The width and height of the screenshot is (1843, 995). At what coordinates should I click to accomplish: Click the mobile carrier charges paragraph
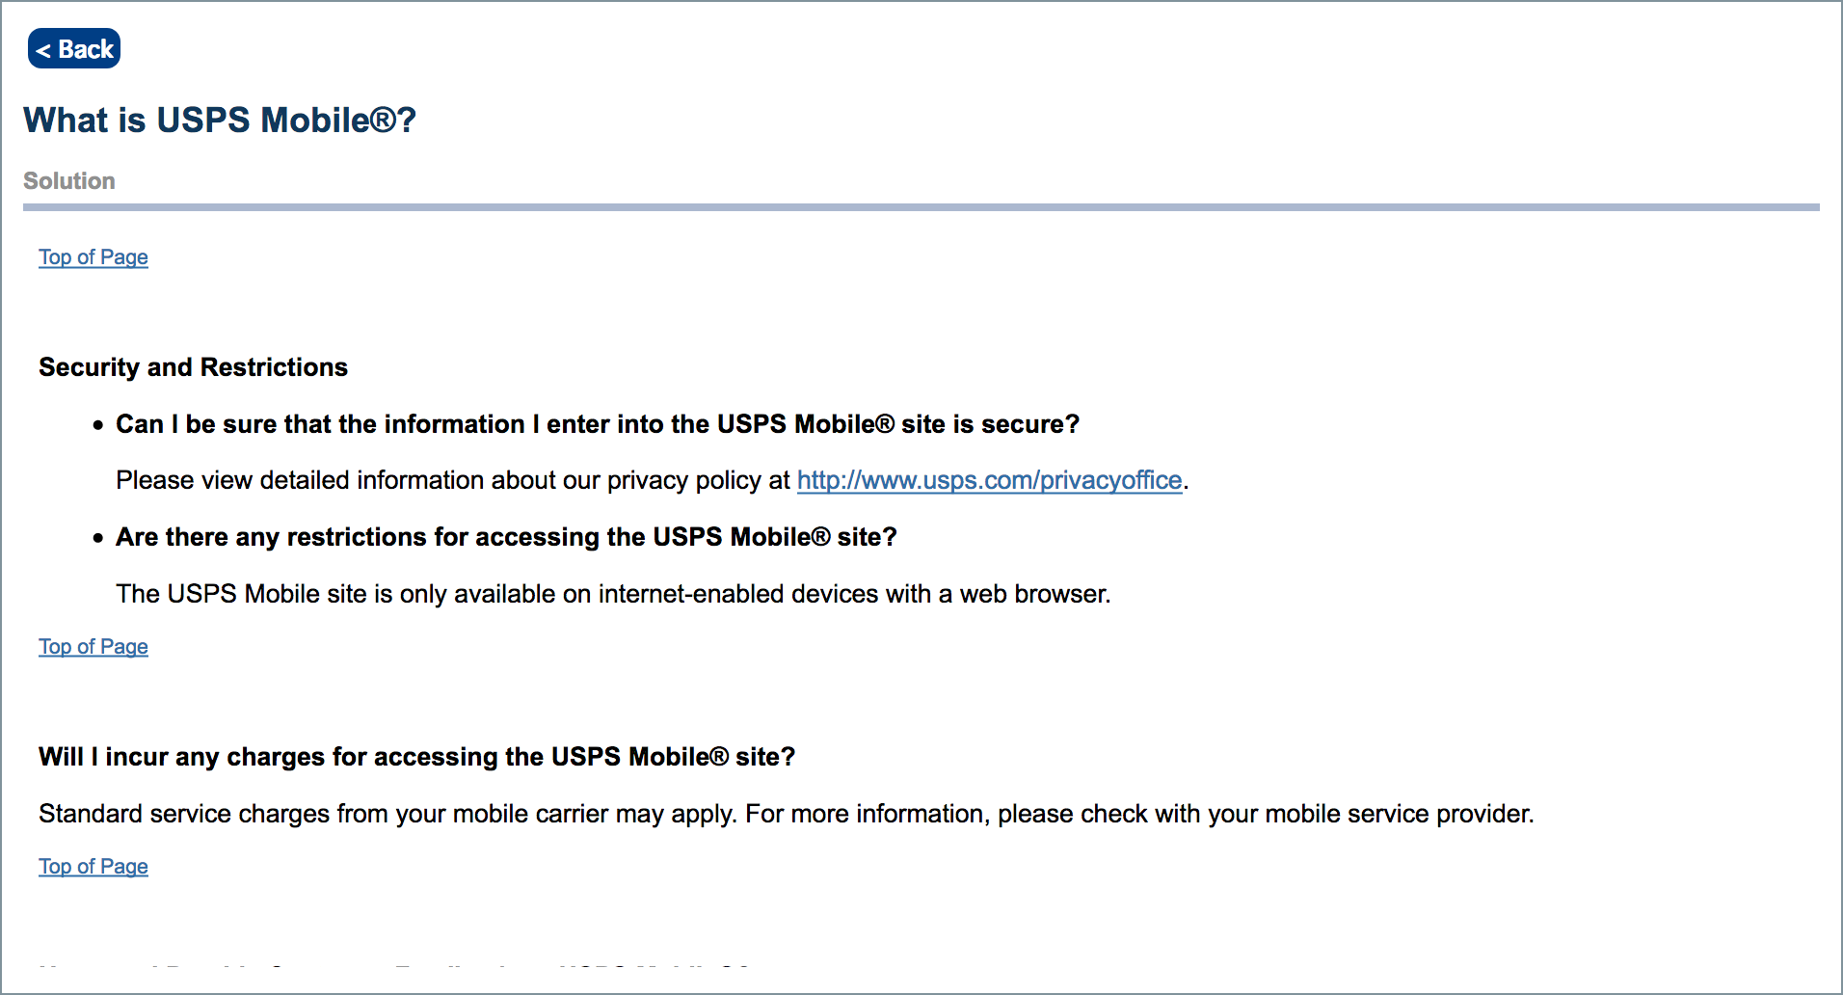pos(786,813)
